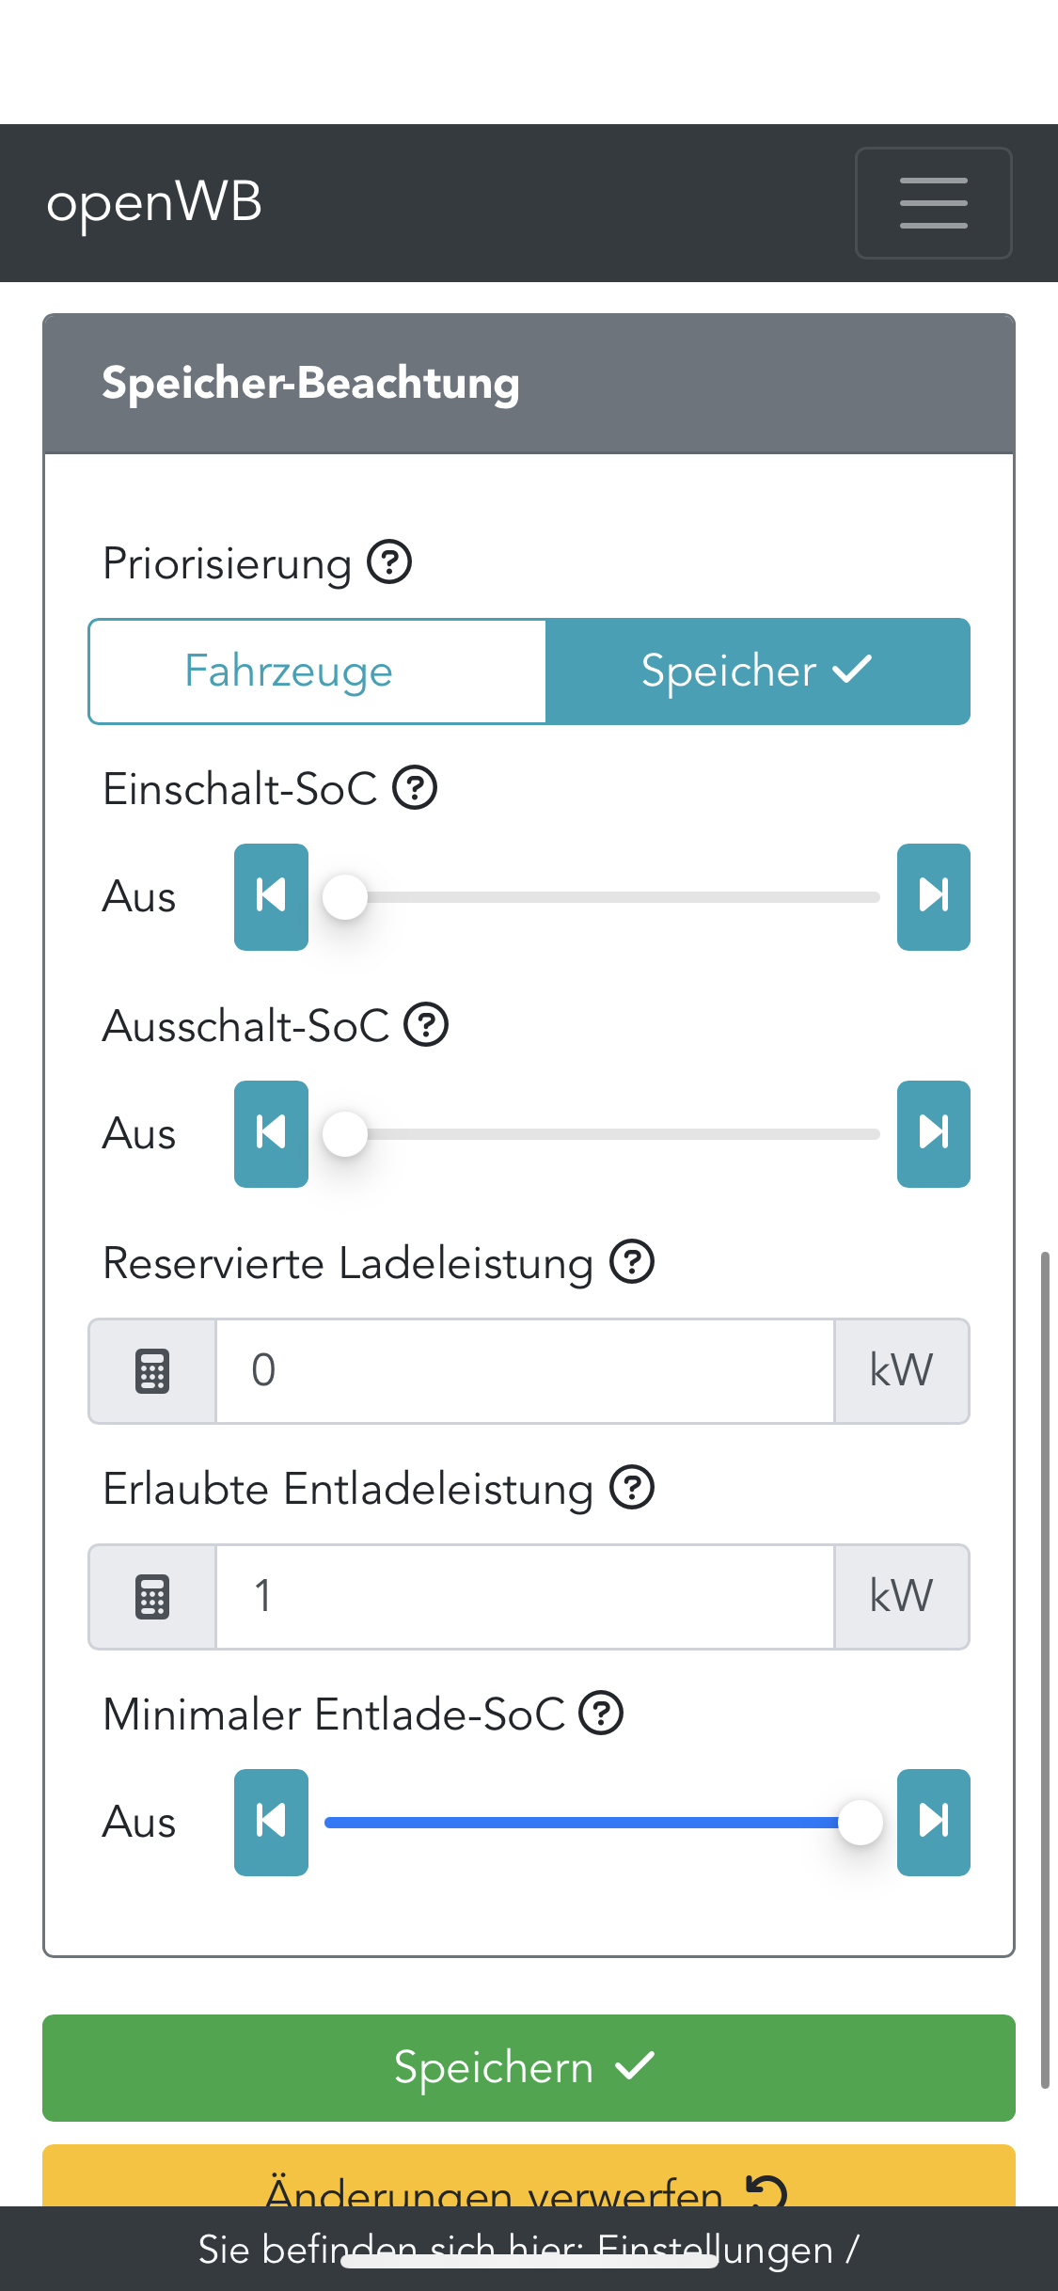The image size is (1058, 2291).
Task: Open the hamburger navigation menu
Action: pos(932,202)
